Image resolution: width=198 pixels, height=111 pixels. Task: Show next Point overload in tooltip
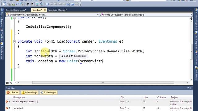coord(72,56)
